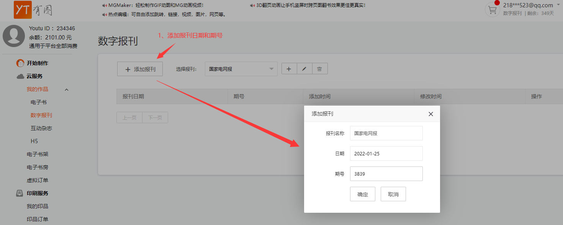Expand the account menu arrow by email

(558, 5)
